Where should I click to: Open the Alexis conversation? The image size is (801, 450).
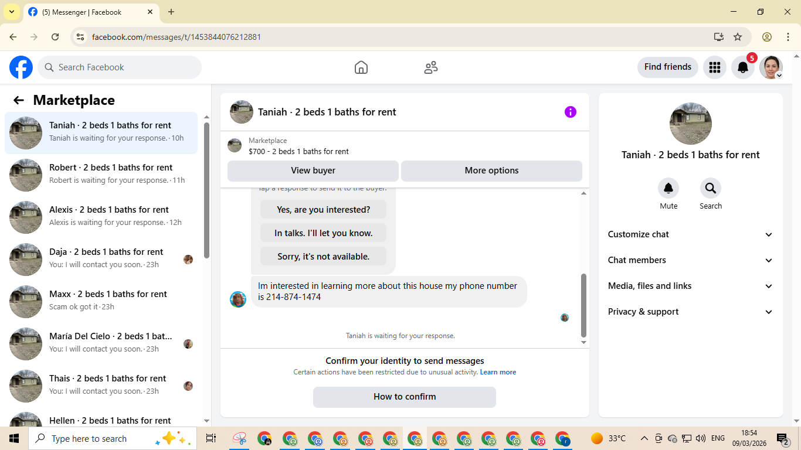click(x=101, y=217)
